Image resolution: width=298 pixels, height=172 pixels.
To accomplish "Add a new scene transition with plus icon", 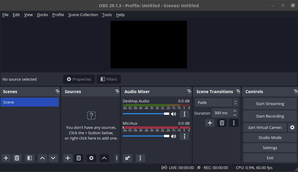I will point(210,123).
